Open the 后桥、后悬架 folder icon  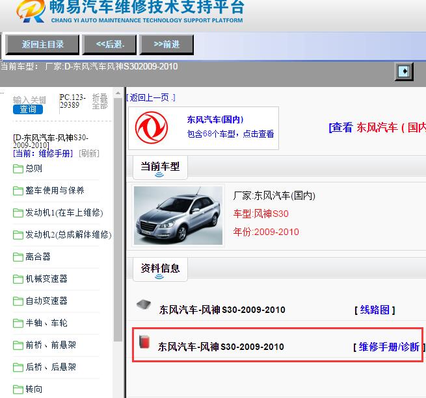point(18,367)
